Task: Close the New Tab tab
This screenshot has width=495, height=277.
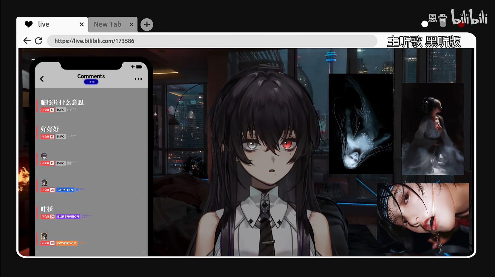Action: [x=131, y=24]
